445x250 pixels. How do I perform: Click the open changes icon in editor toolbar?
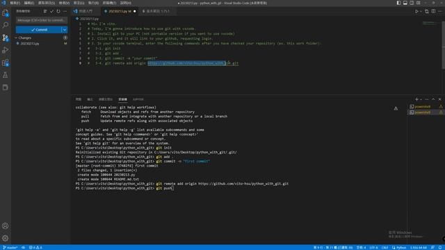[x=427, y=11]
